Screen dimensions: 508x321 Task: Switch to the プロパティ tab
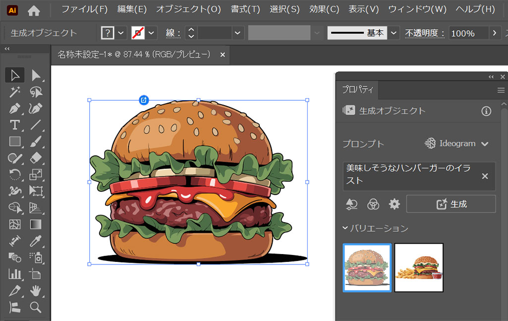click(357, 90)
